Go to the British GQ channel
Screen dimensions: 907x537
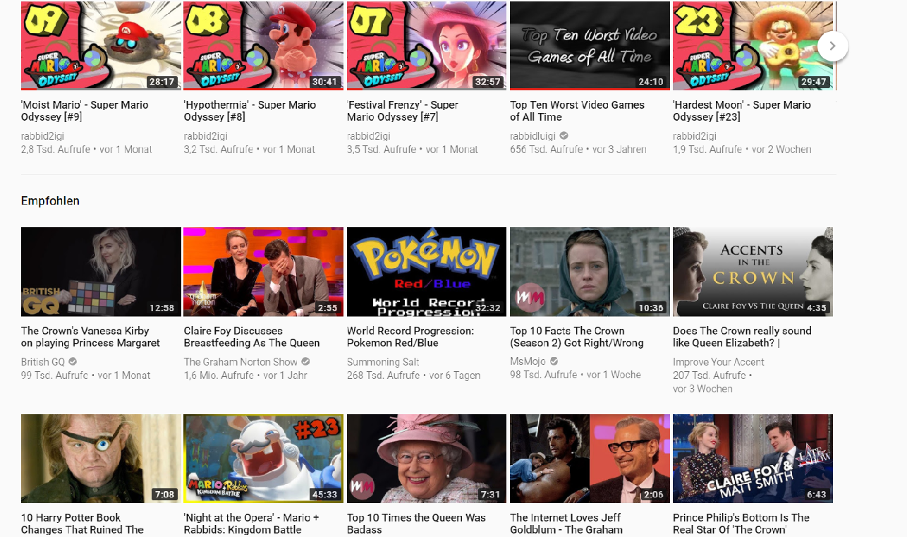43,362
